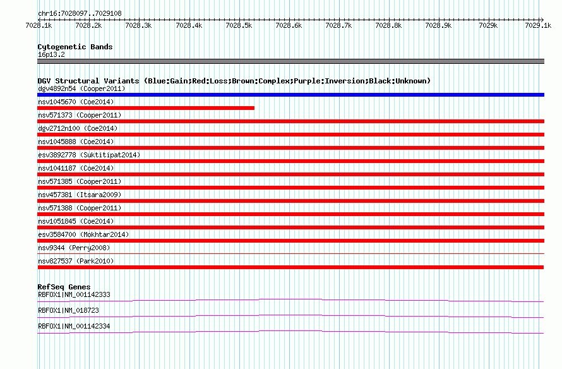Click the red bar under esv3892778
Viewport: 562px width, 369px height.
290,161
